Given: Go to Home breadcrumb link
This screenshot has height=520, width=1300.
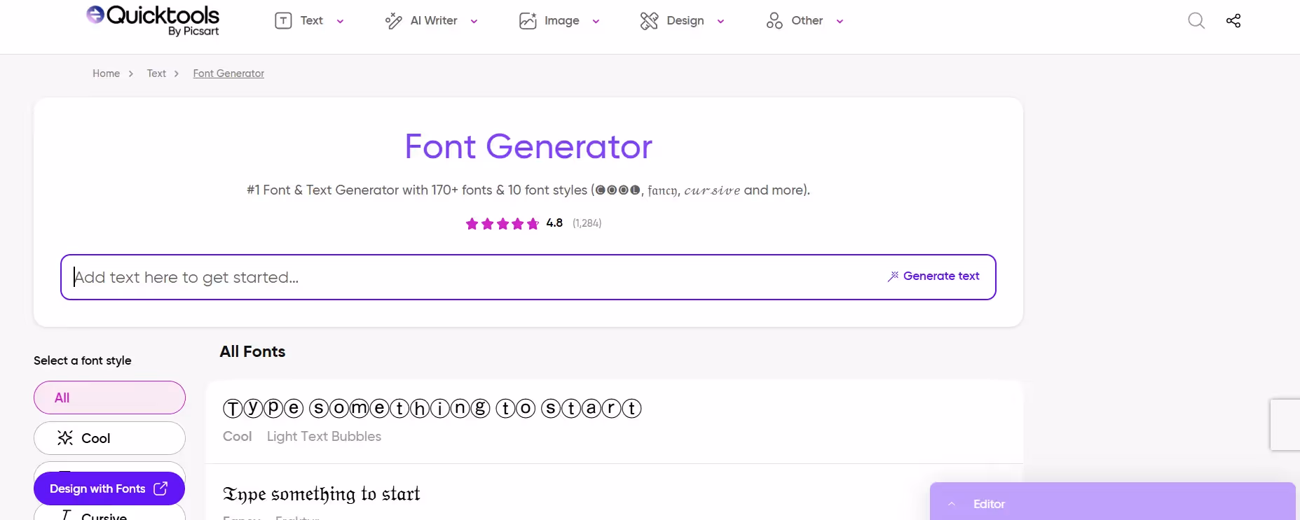Looking at the screenshot, I should (x=106, y=73).
